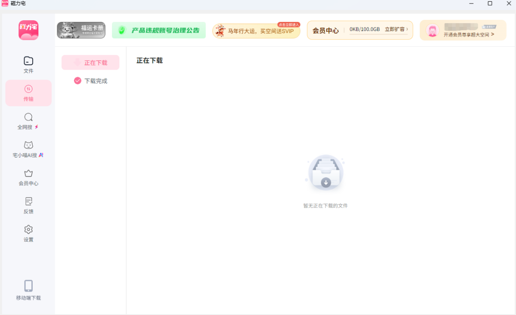Viewport: 516px width, 315px height.
Task: Open 设置 settings
Action: (28, 234)
